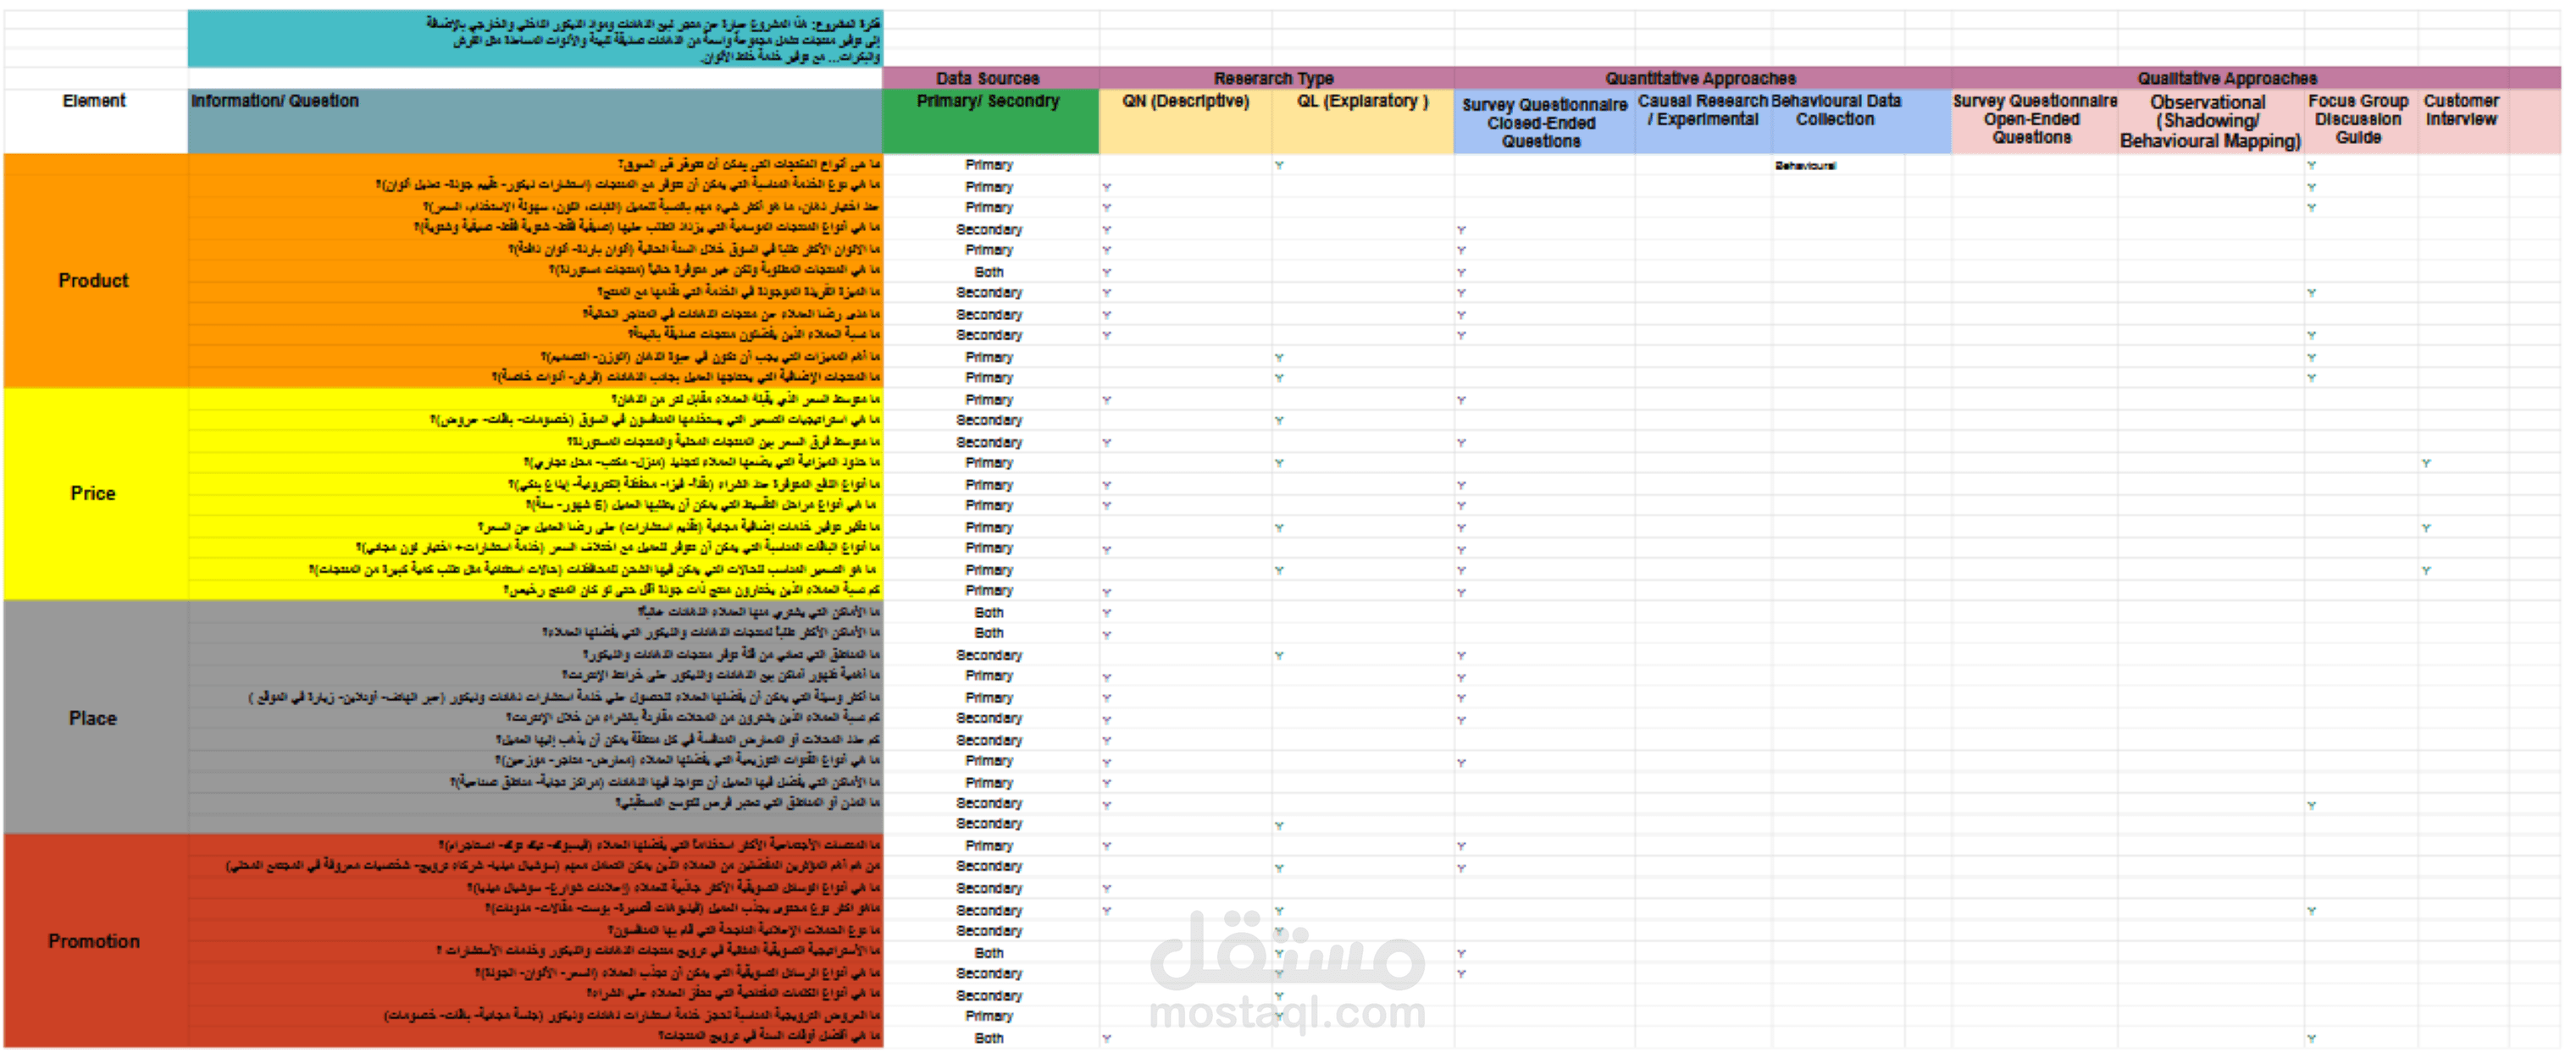Click the gray Place element cell
Viewport: 2576px width, 1058px height.
(94, 719)
